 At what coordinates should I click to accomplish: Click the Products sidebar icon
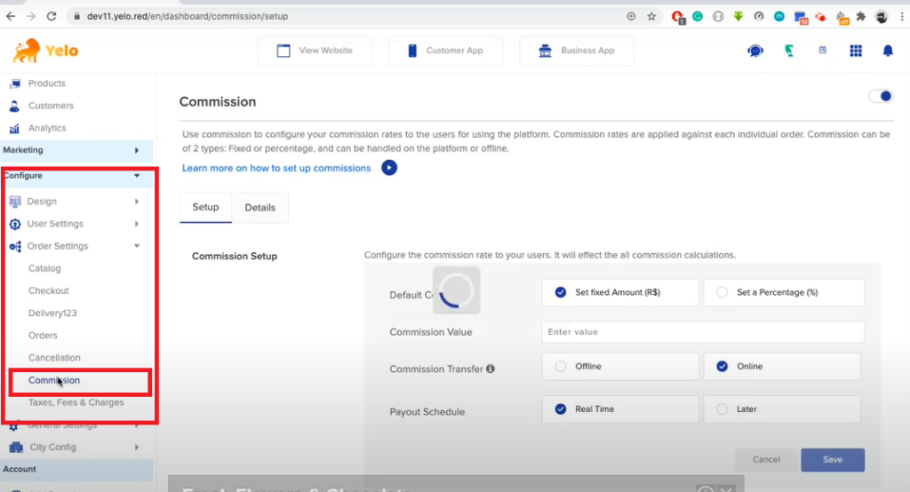click(15, 83)
